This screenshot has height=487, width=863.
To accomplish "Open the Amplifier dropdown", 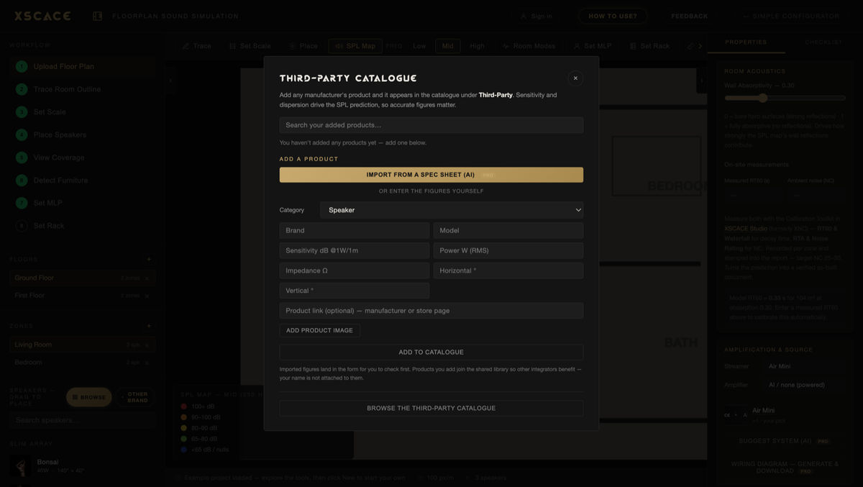I will (805, 385).
